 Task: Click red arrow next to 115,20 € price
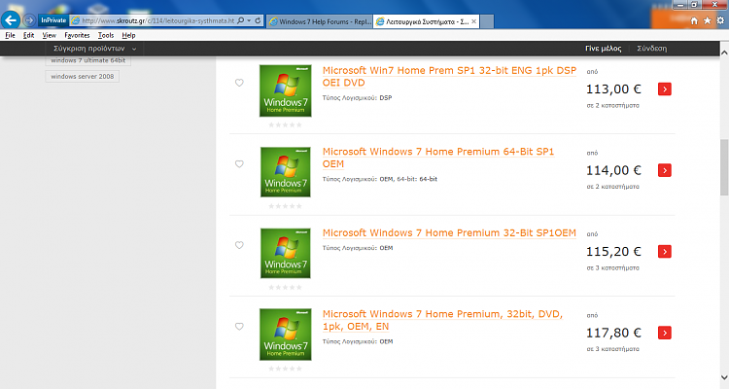tap(665, 251)
